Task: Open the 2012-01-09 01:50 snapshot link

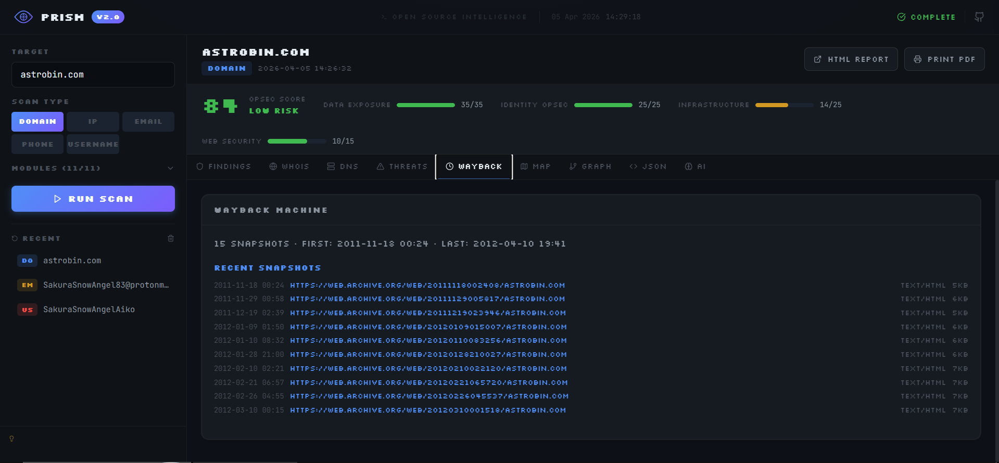Action: tap(428, 327)
